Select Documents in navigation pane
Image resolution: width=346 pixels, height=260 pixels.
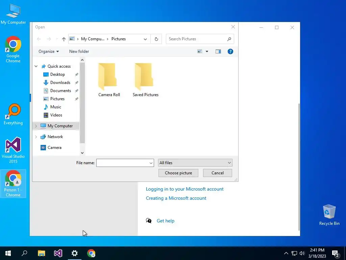point(60,91)
